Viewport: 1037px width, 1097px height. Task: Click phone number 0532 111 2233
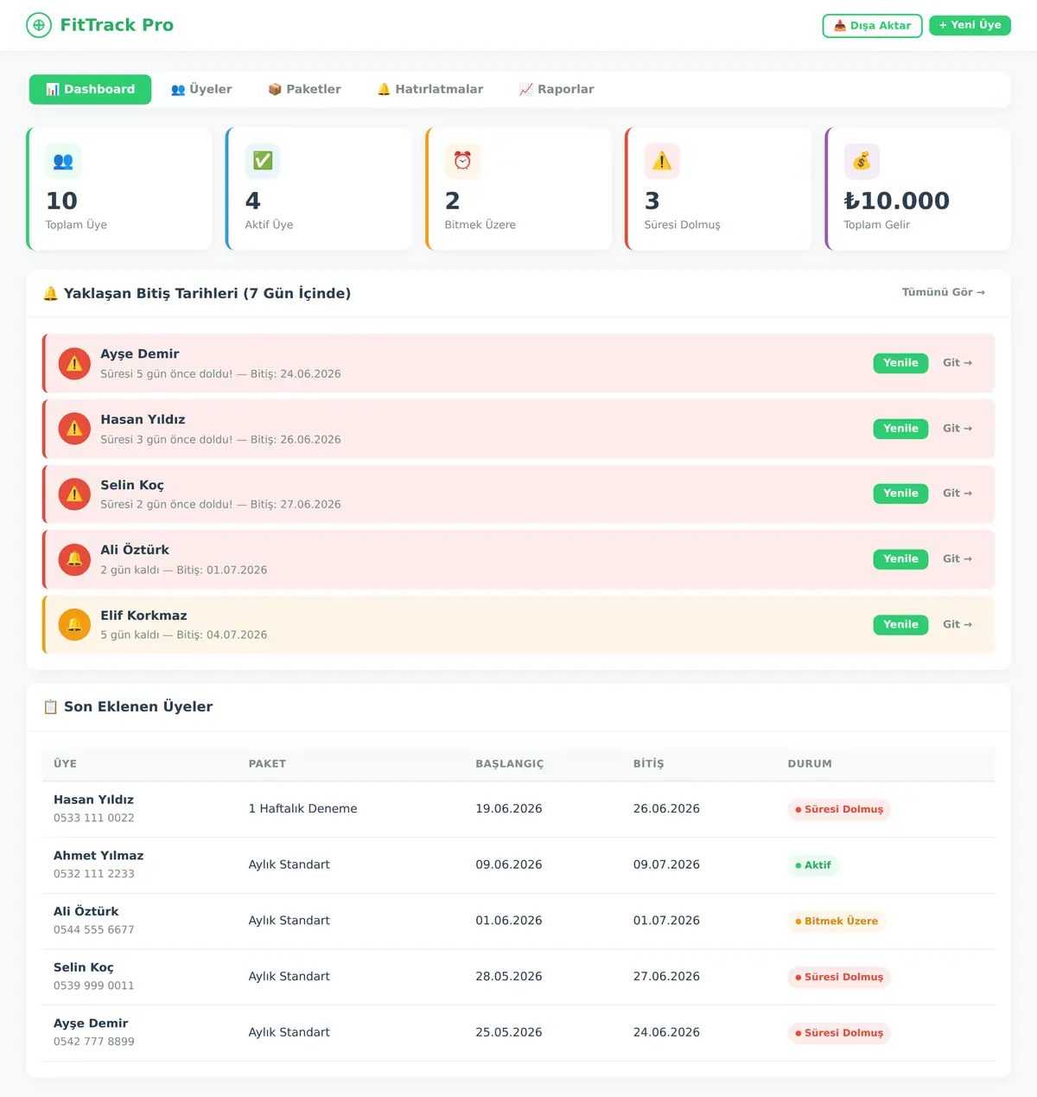pyautogui.click(x=94, y=874)
